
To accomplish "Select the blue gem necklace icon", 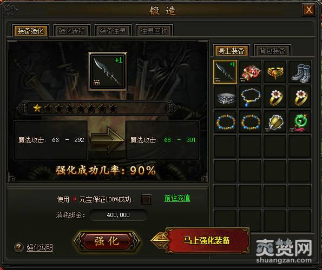I will pyautogui.click(x=250, y=97).
